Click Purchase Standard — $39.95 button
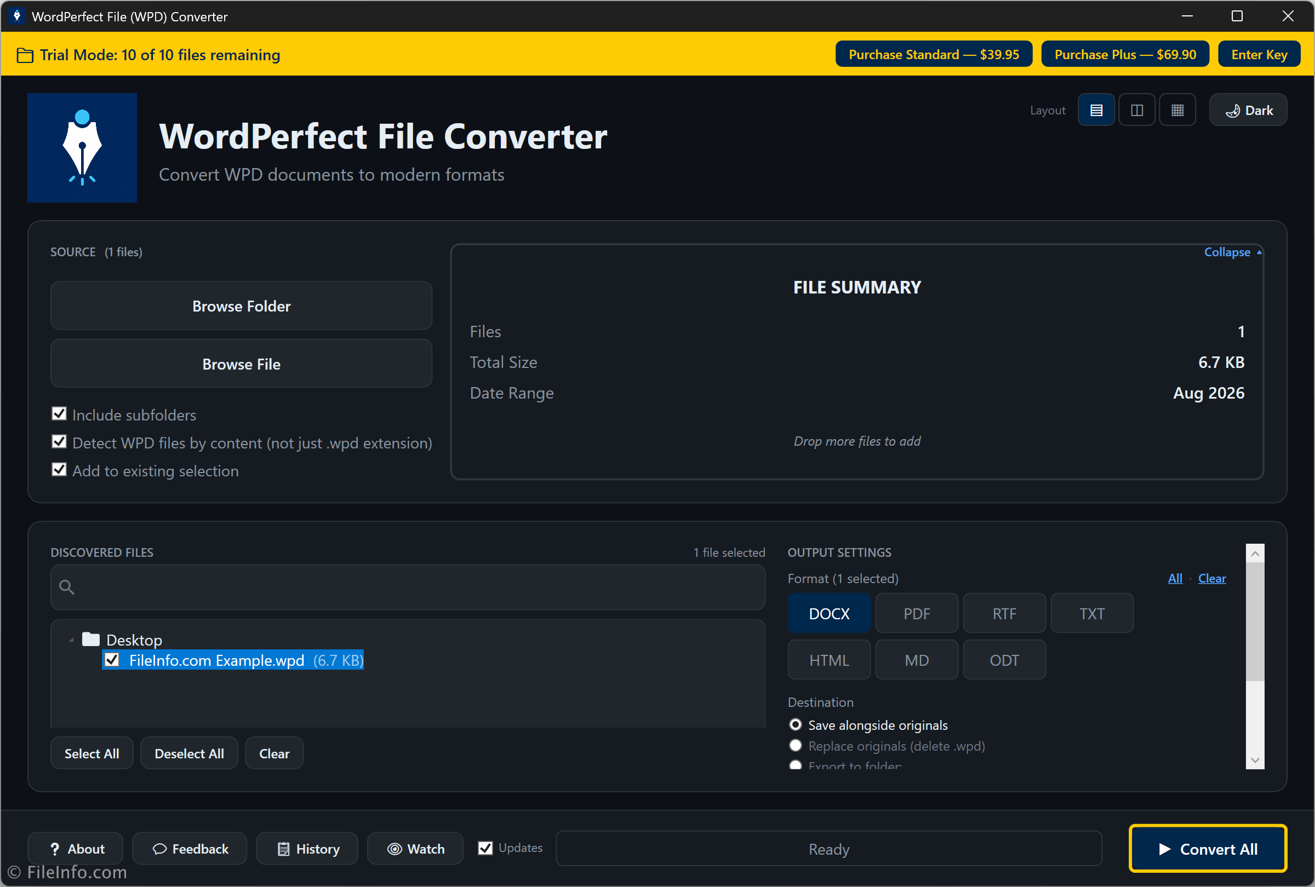This screenshot has height=887, width=1315. pos(934,54)
